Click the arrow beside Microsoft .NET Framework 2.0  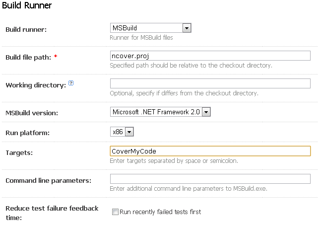click(206, 112)
